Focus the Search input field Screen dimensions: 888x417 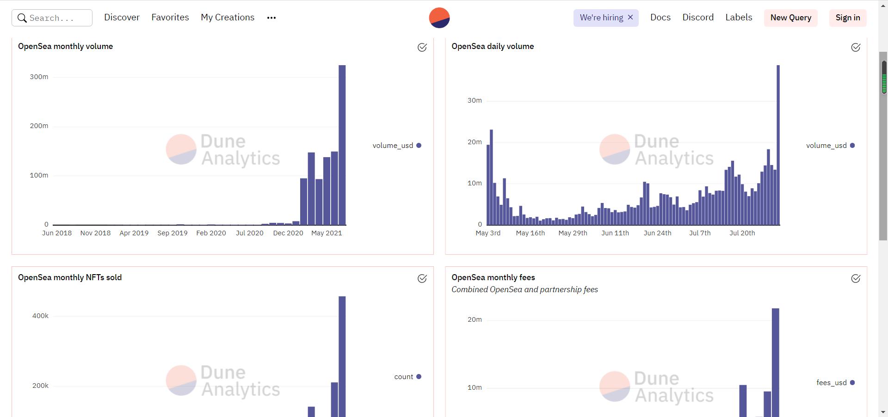52,18
